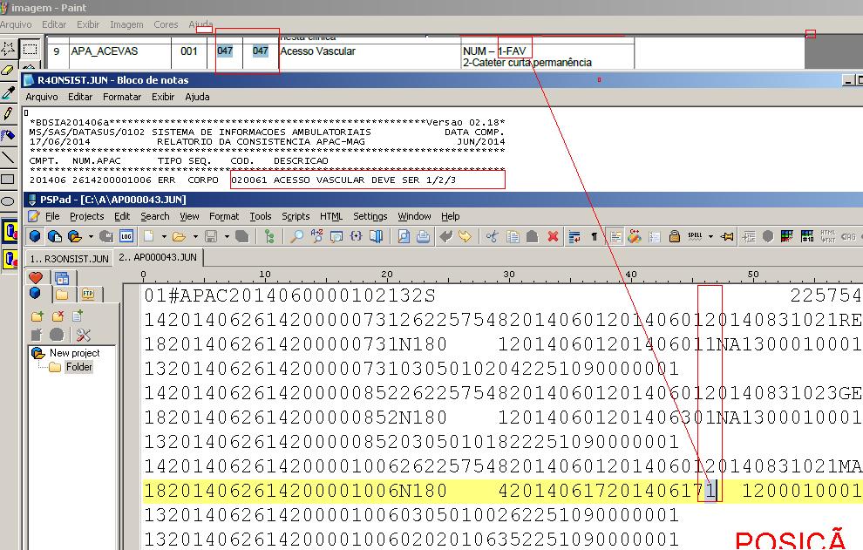The image size is (863, 550).
Task: Click highlighted line starting 182014062614200001006N180
Action: tap(502, 491)
